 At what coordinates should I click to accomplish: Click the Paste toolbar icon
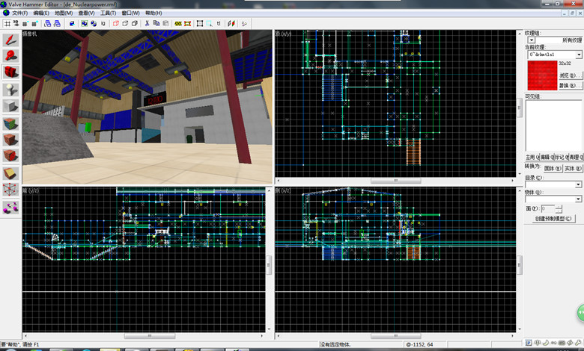click(165, 24)
